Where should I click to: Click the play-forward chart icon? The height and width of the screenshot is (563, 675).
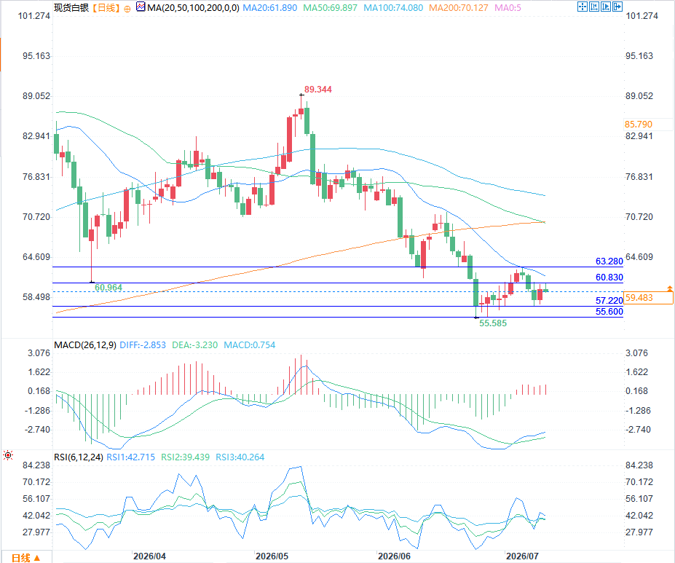tap(606, 7)
